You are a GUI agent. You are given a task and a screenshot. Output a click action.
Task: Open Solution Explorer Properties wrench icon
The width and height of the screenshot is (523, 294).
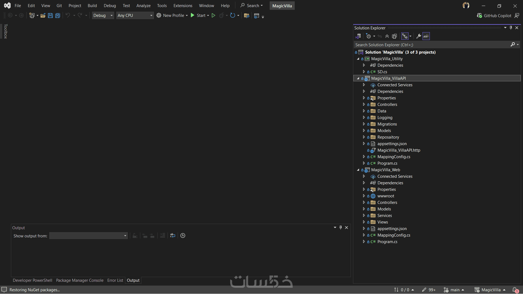click(x=419, y=36)
